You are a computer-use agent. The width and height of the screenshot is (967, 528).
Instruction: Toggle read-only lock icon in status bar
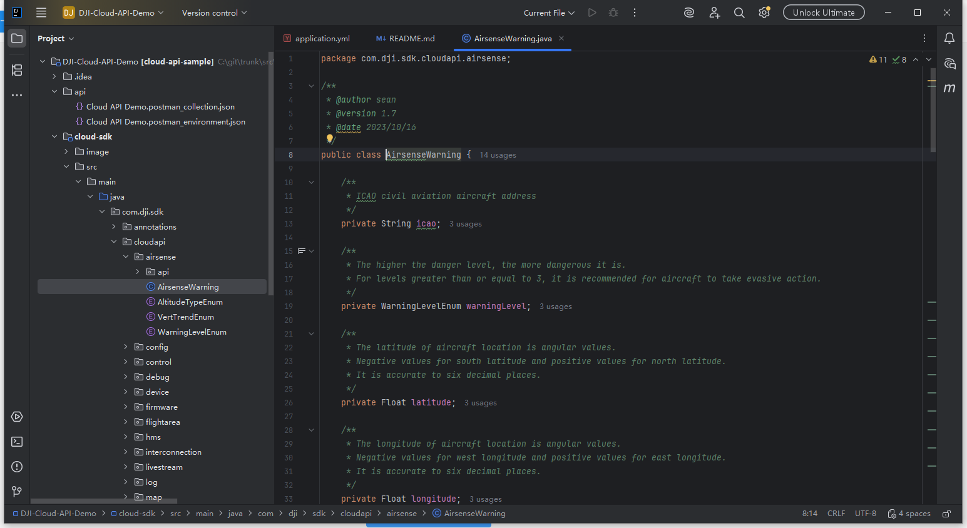[947, 514]
